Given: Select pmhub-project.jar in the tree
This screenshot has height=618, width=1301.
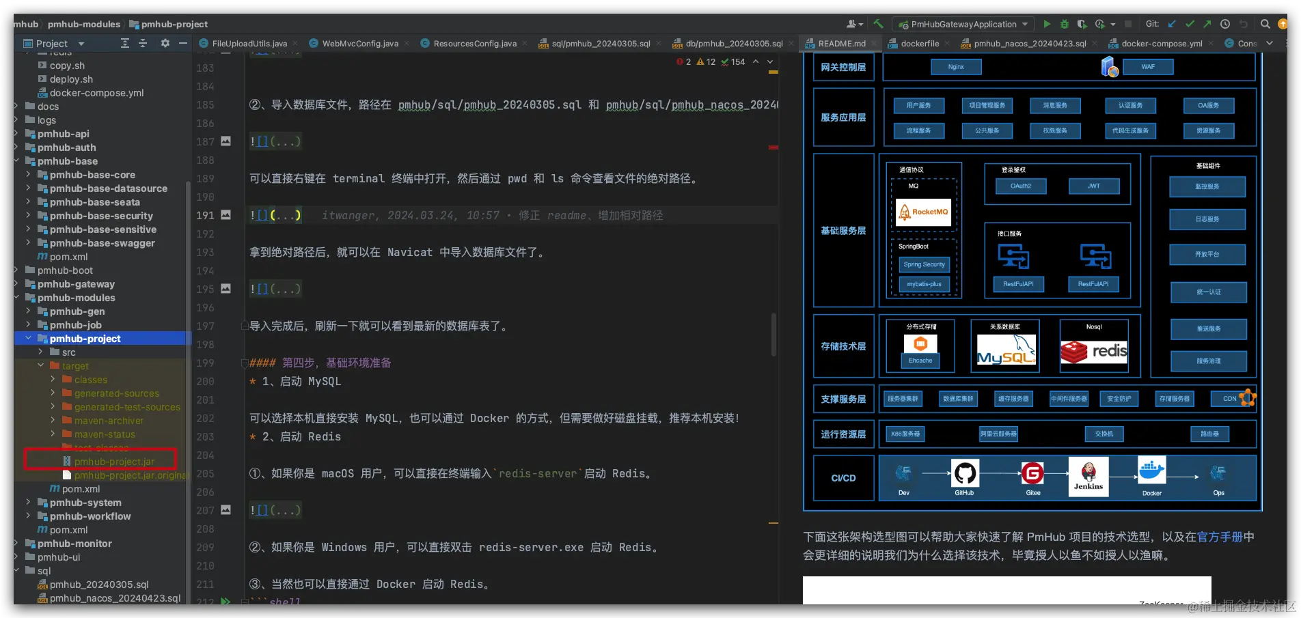Looking at the screenshot, I should pyautogui.click(x=114, y=462).
